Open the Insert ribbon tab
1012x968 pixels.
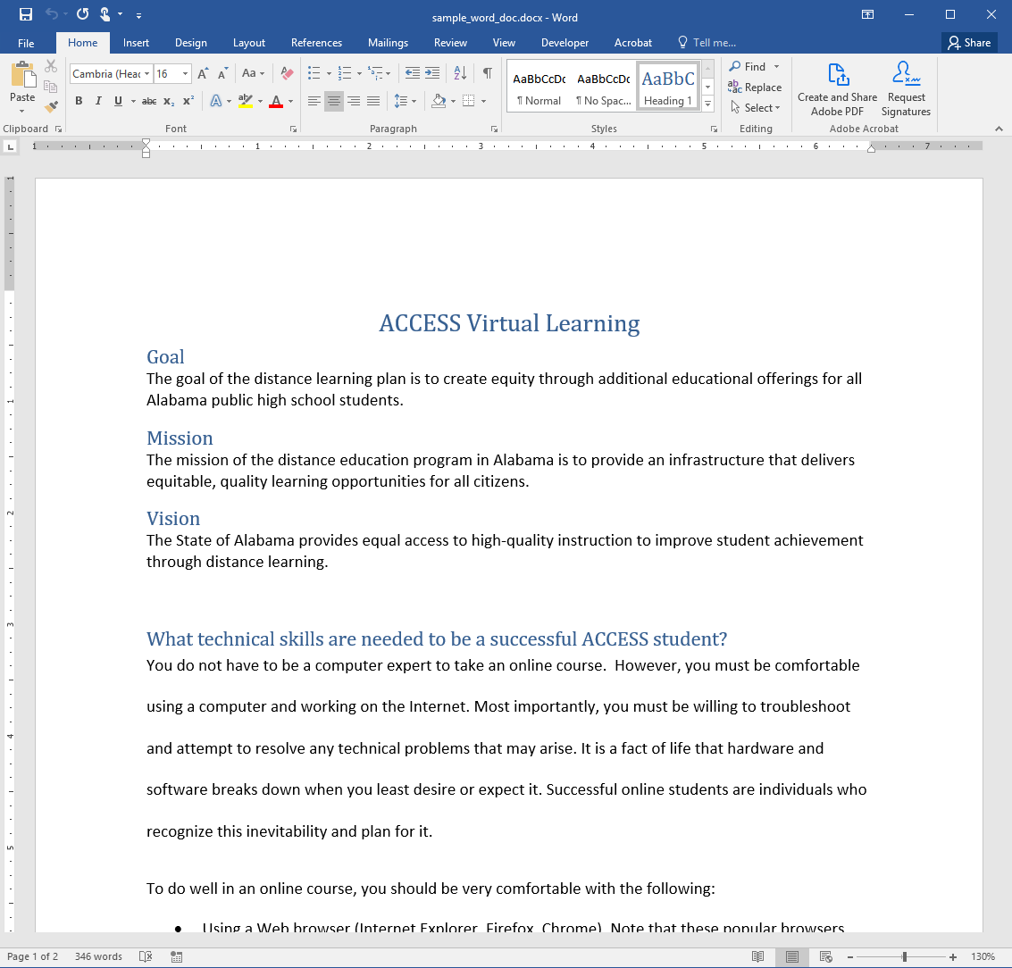[x=136, y=43]
